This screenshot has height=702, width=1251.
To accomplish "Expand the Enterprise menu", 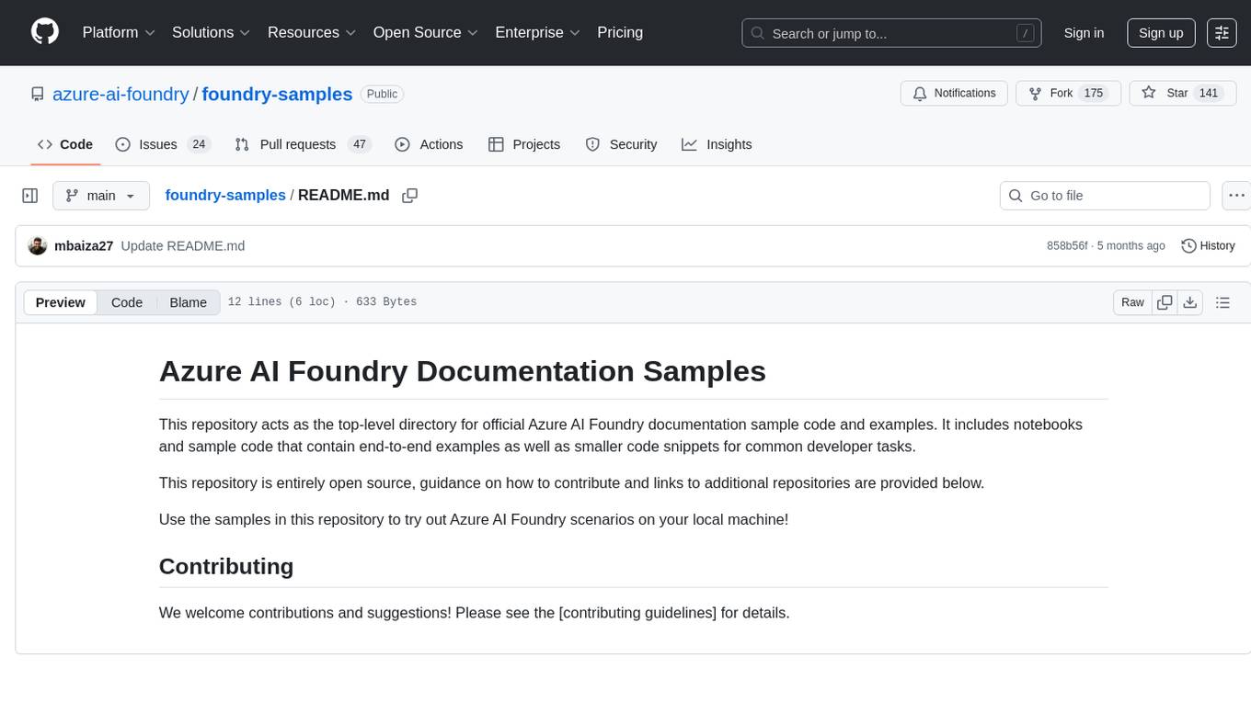I will (x=537, y=32).
